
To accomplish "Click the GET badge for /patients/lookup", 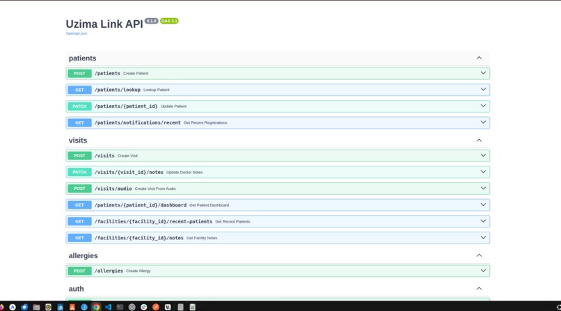I will (79, 90).
